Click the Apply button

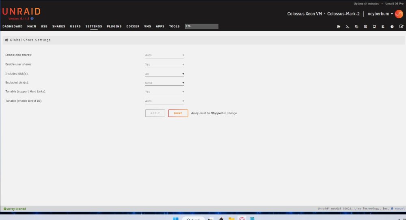[155, 113]
